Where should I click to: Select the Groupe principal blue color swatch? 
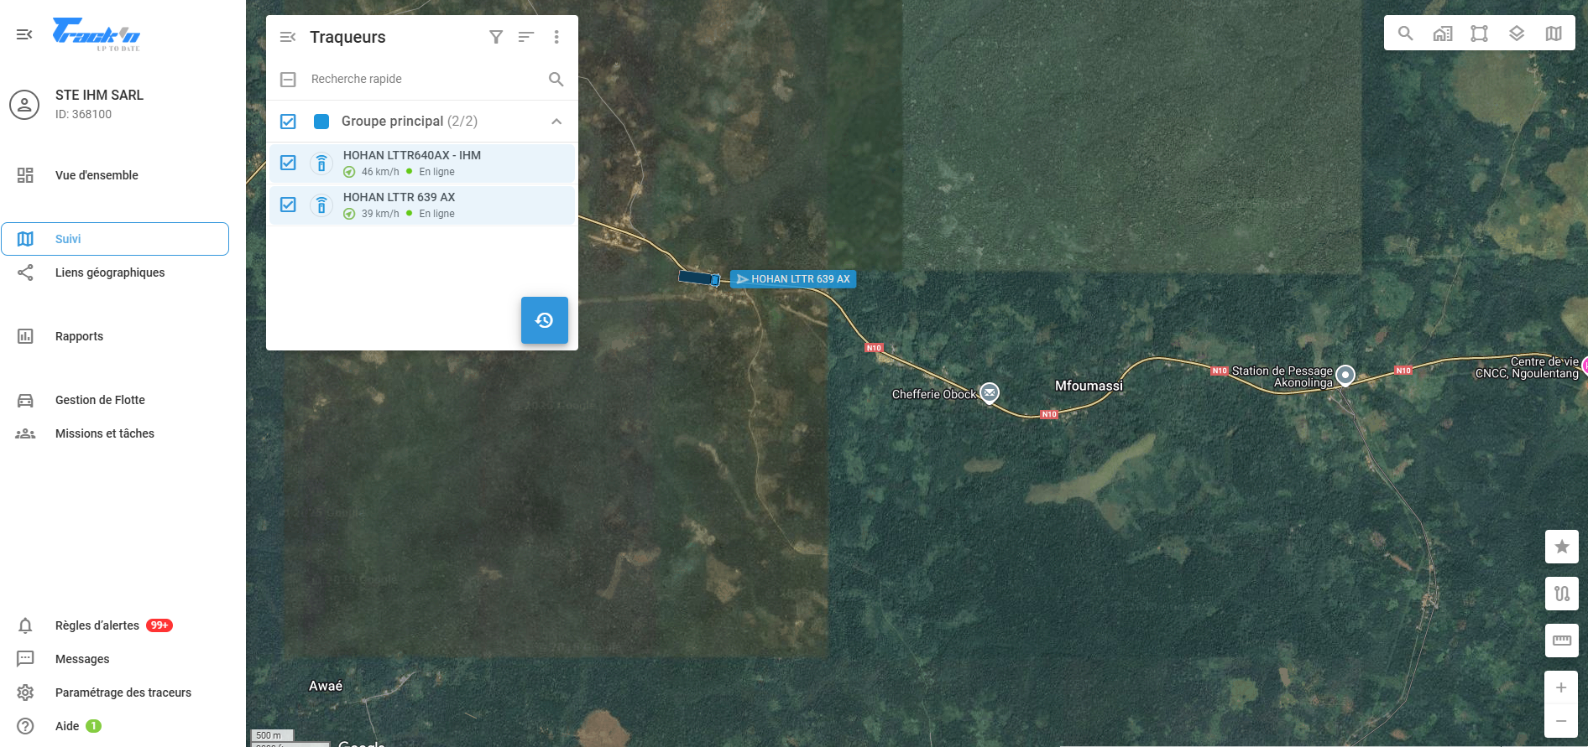pos(321,122)
